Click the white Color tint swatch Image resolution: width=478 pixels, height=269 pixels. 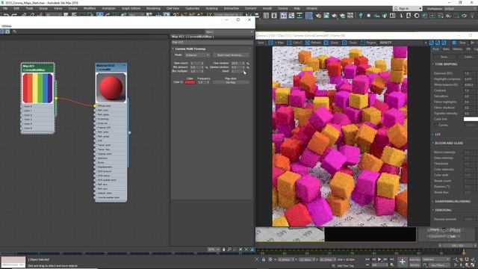tap(471, 120)
